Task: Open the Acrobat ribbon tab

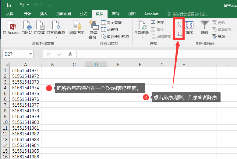Action: click(151, 14)
